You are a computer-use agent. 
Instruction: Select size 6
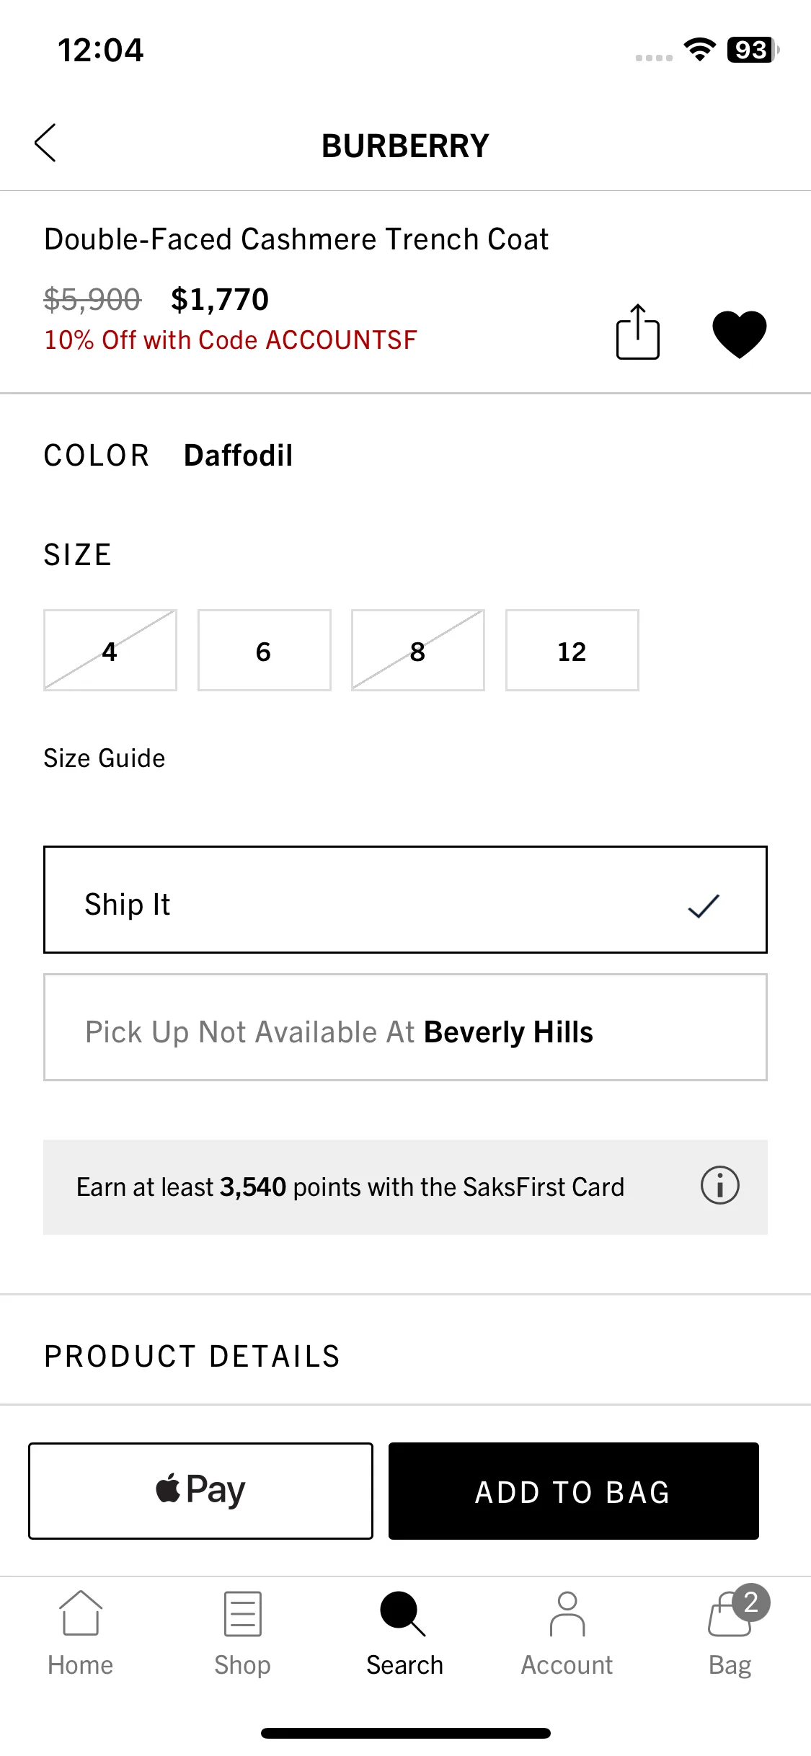coord(265,650)
